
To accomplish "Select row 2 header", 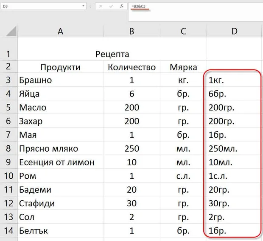I will click(x=8, y=66).
